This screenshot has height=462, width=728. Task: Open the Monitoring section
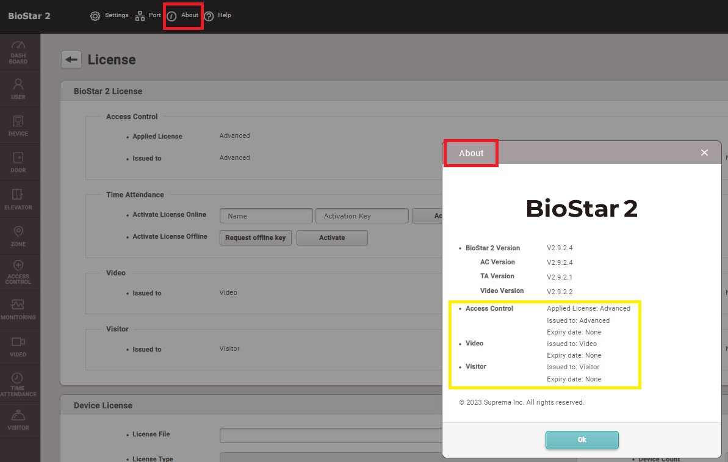click(18, 309)
